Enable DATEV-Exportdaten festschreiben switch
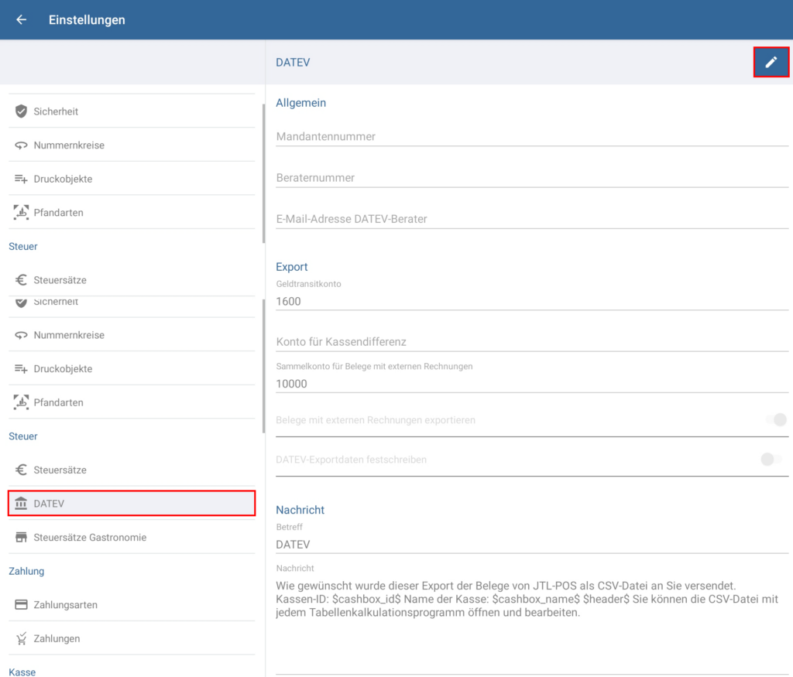The height and width of the screenshot is (677, 793). [x=771, y=460]
